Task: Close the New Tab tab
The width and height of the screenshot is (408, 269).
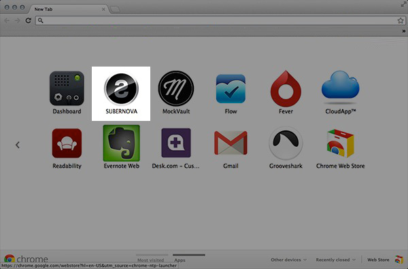Action: [x=103, y=9]
